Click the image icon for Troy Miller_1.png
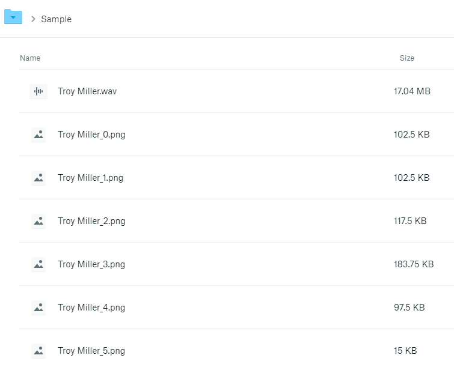The height and width of the screenshot is (367, 454). coord(38,178)
